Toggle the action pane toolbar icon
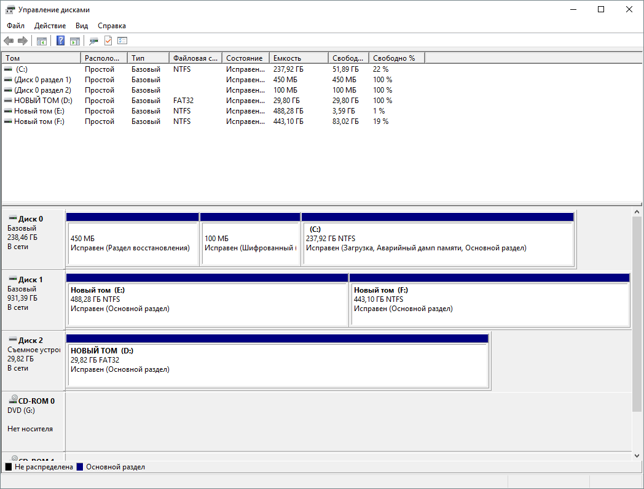644x489 pixels. coord(74,41)
